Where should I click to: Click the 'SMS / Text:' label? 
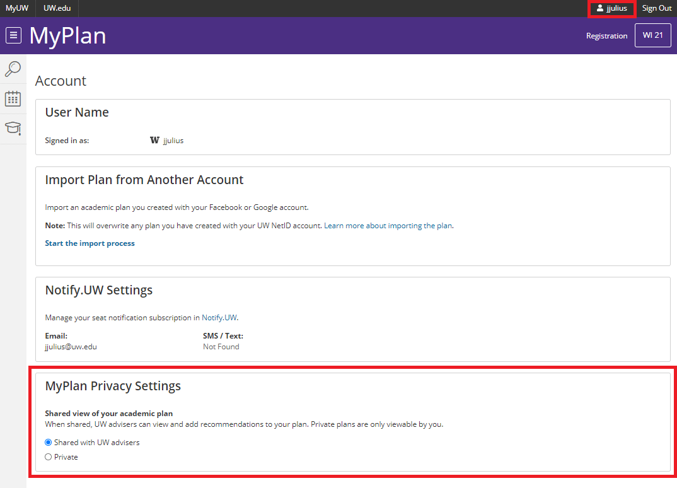point(223,335)
